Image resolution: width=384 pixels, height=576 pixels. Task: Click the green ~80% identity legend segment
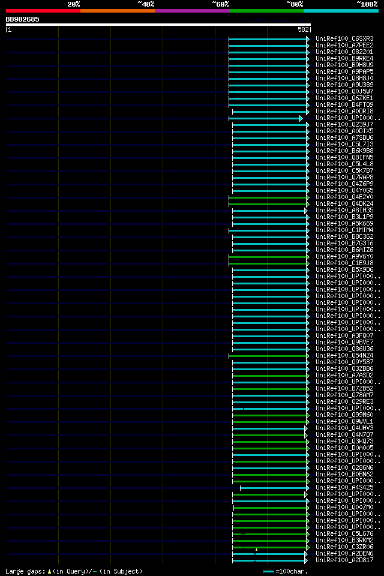pos(266,11)
